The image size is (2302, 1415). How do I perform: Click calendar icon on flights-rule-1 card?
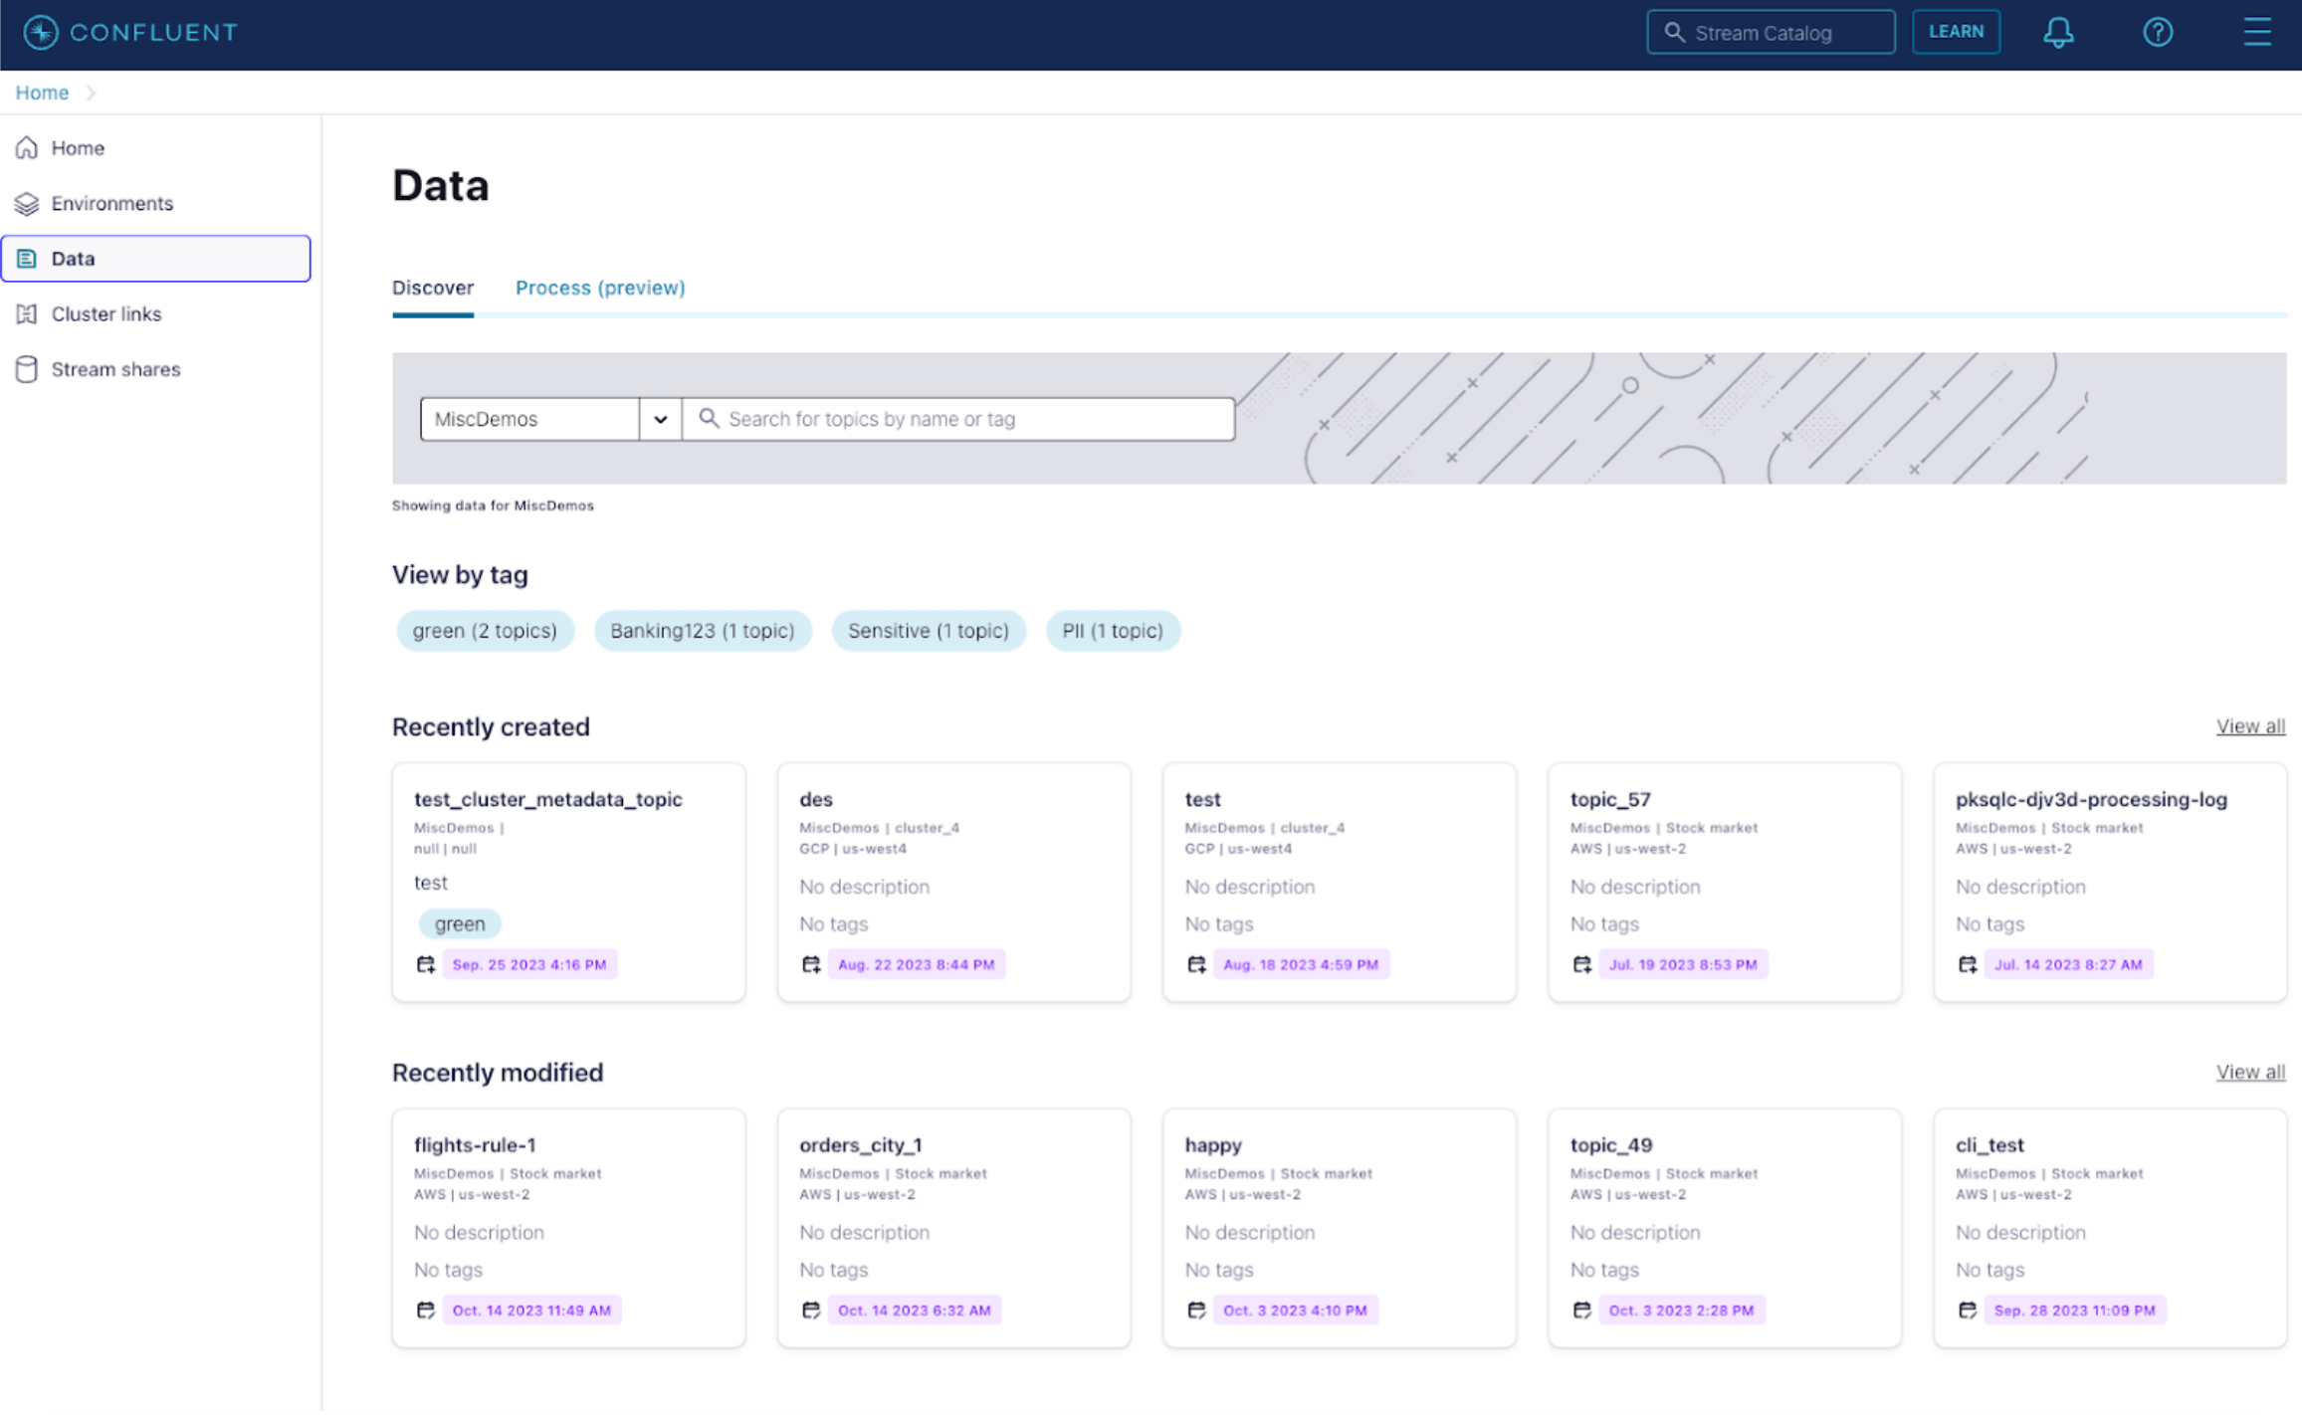pos(426,1311)
